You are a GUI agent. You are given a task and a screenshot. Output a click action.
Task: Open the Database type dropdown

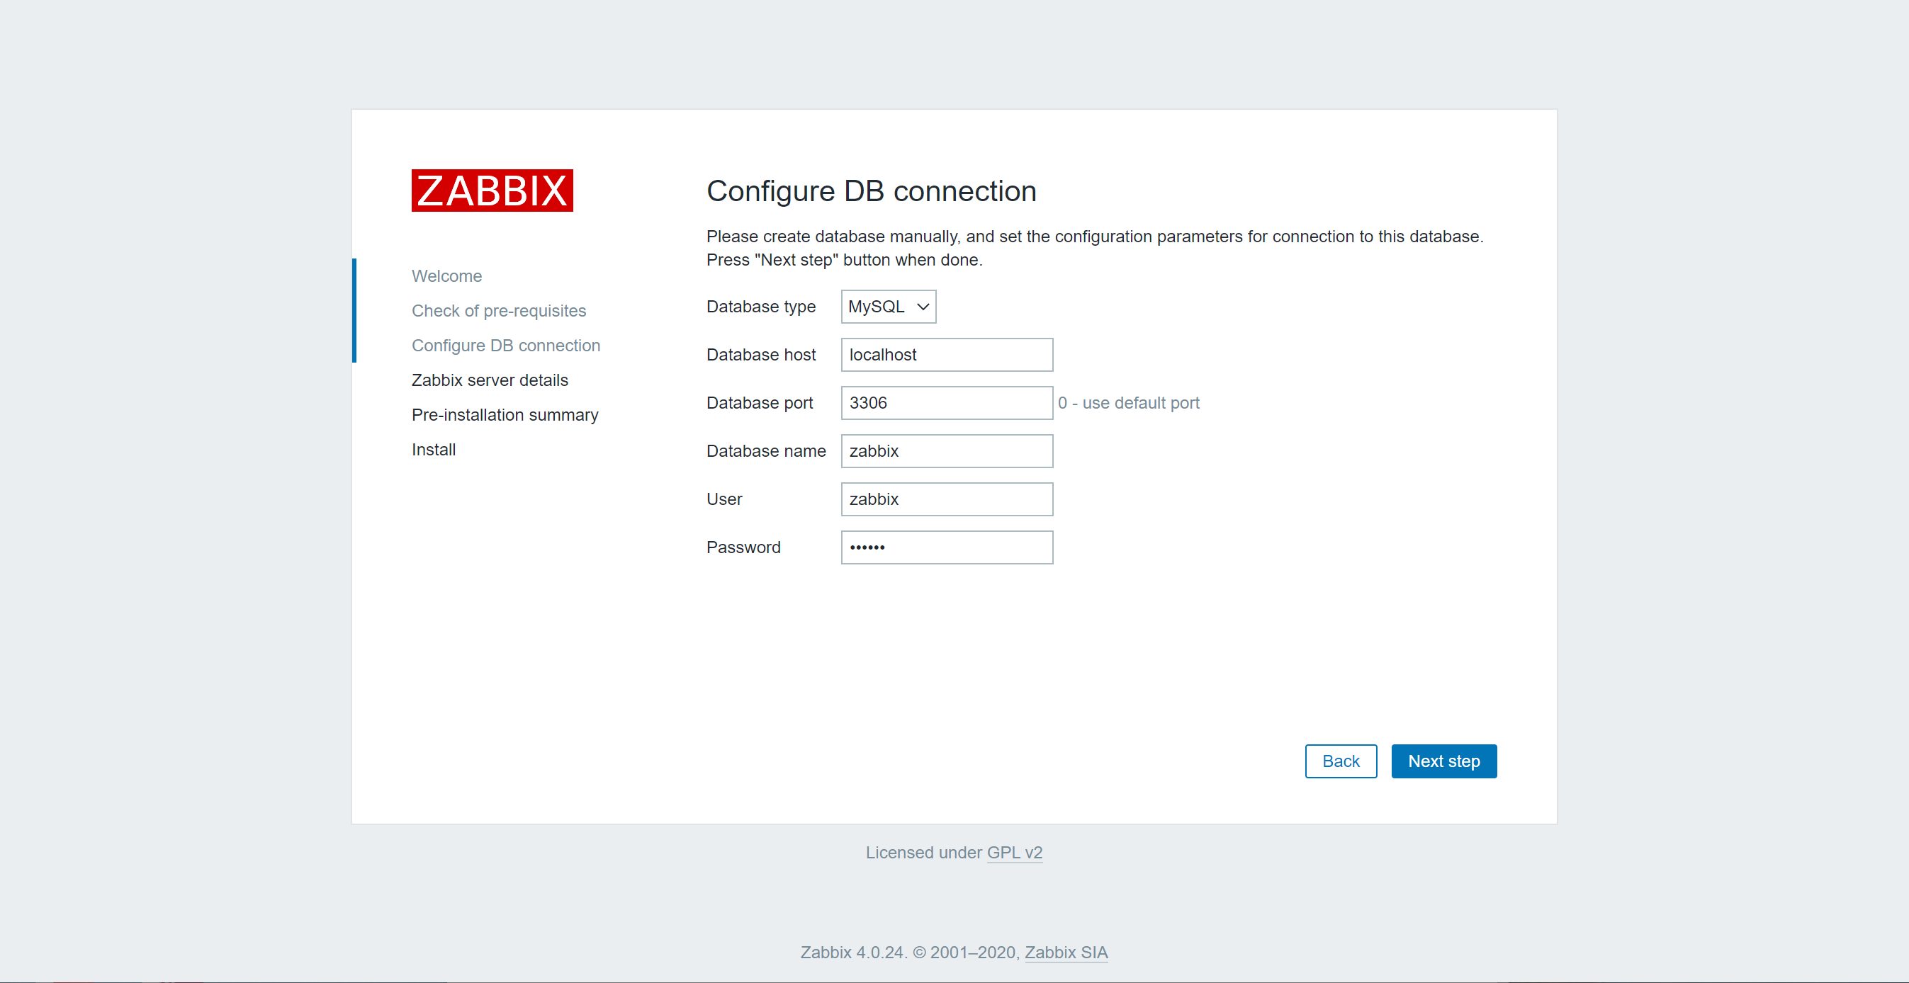tap(888, 306)
